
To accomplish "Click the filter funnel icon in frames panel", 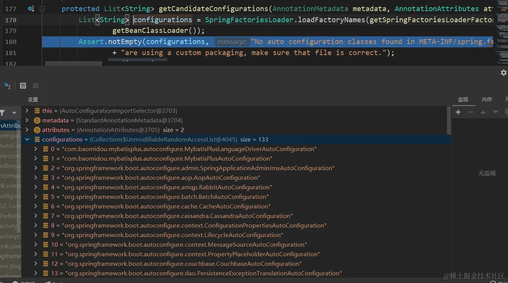I will pos(2,113).
